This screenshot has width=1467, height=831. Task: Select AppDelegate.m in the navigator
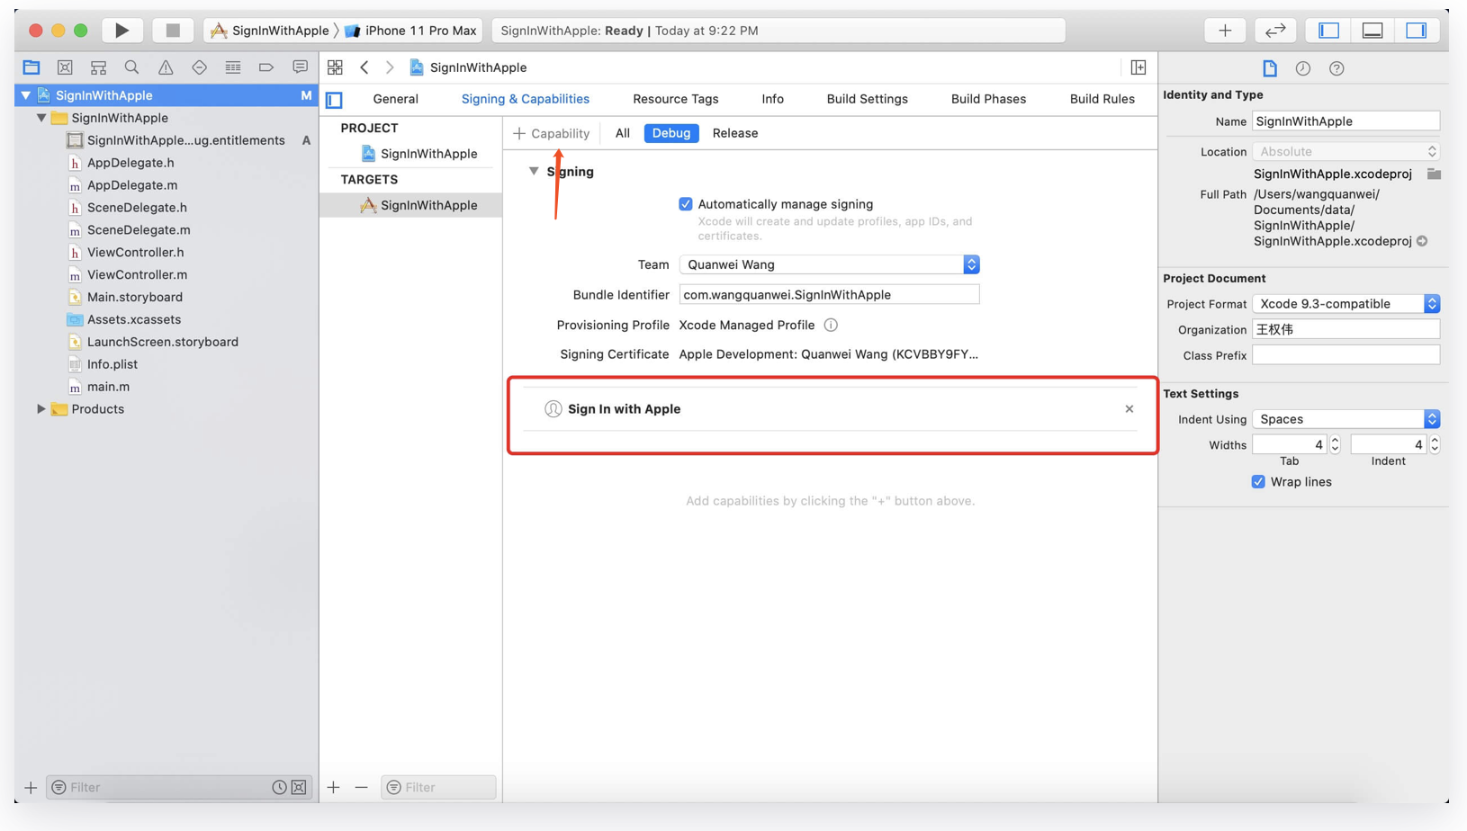coord(132,185)
